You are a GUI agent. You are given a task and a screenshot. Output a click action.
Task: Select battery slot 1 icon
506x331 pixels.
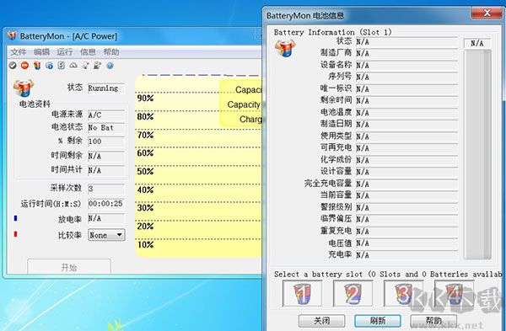click(x=303, y=293)
